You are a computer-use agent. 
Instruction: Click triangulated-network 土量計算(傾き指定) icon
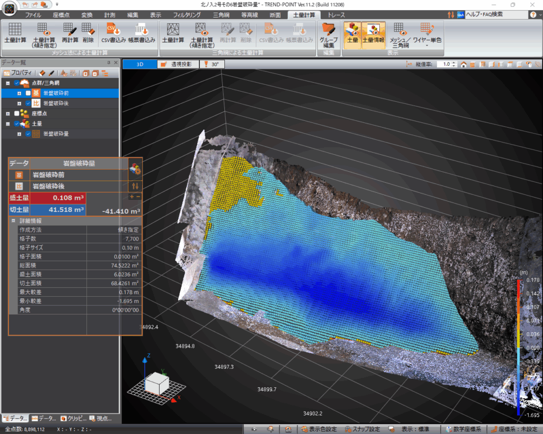click(x=202, y=36)
